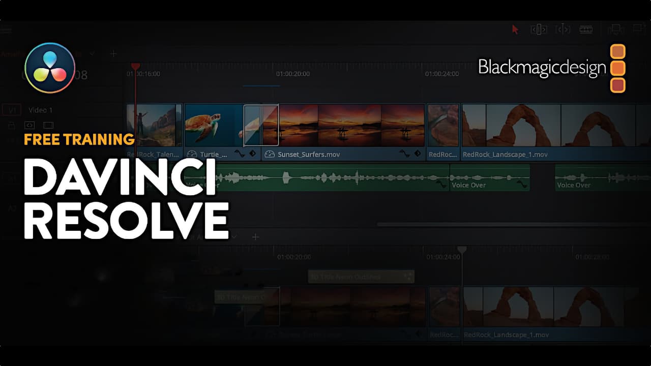
Task: Click the fade curve icon on Sunset_Surfers.mov
Action: pos(404,154)
